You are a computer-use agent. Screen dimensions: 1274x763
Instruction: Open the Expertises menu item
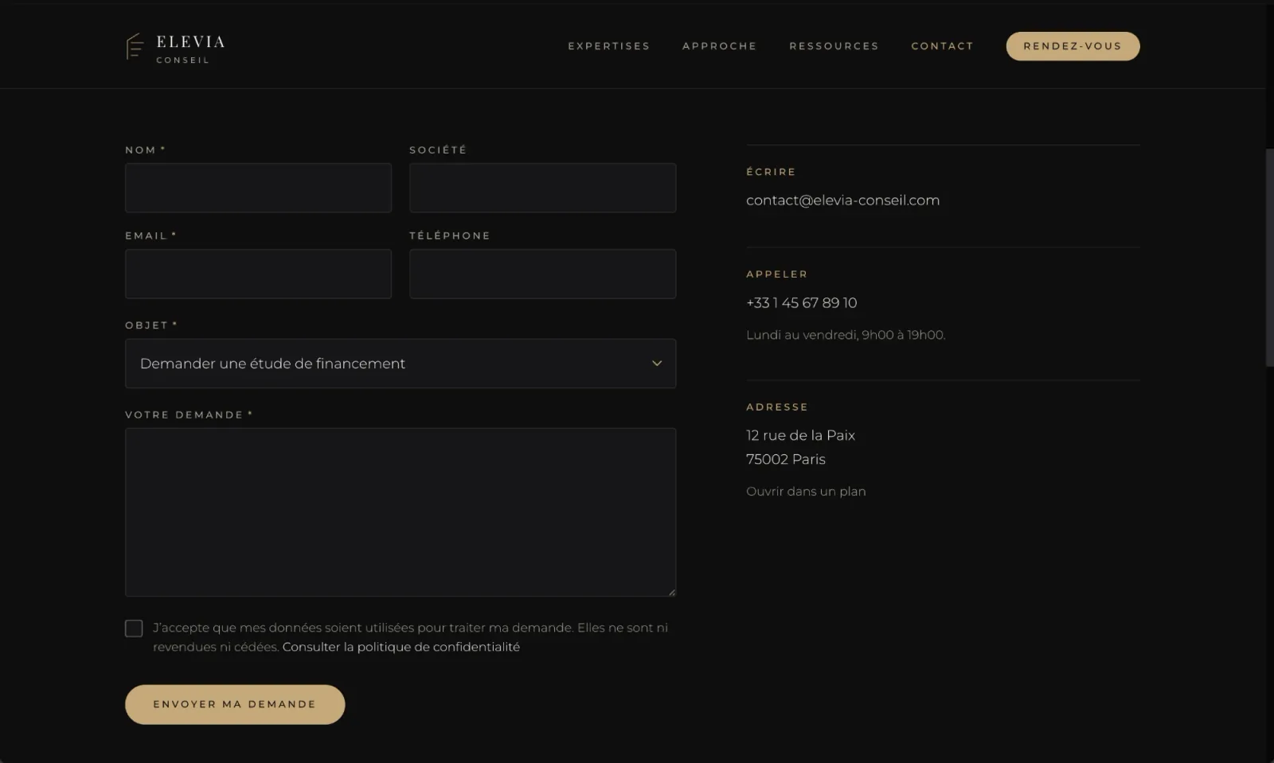point(609,46)
